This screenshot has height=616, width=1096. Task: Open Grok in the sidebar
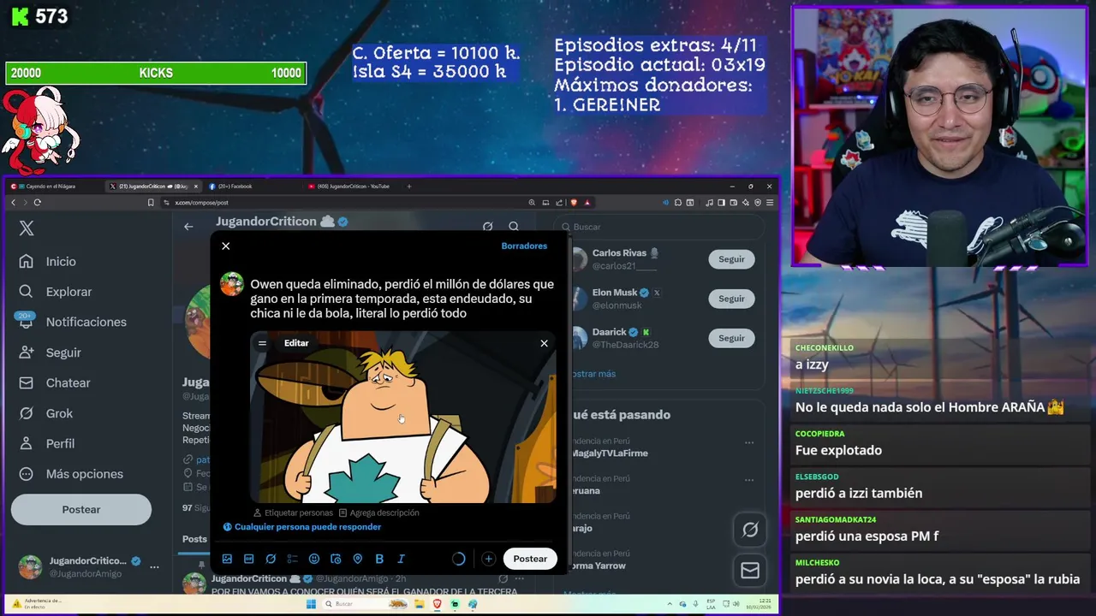tap(46, 413)
